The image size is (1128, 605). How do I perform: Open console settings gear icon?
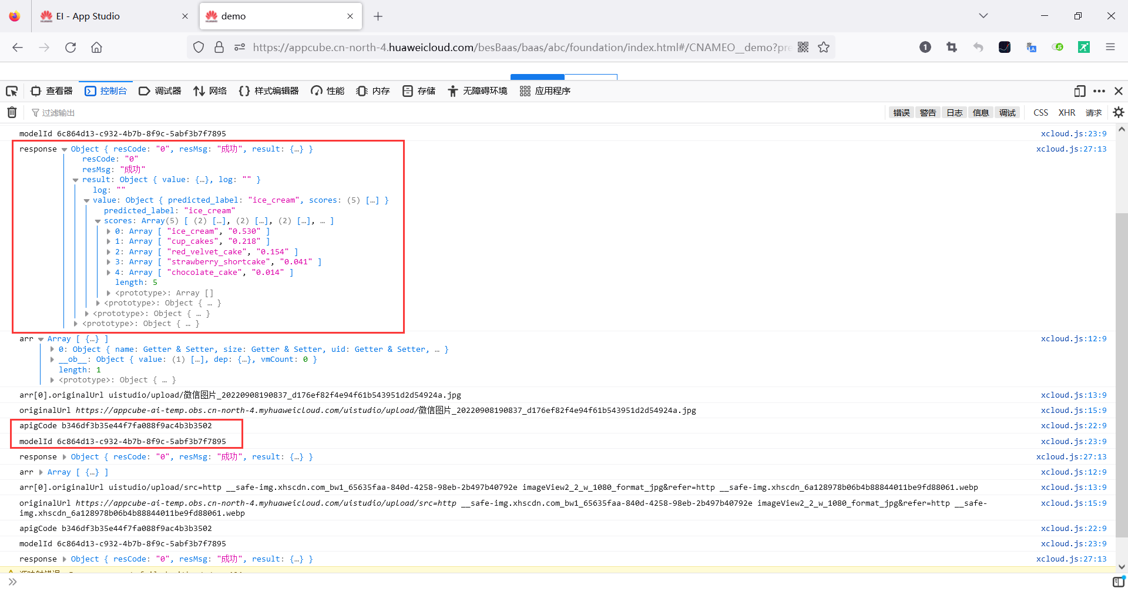1119,112
